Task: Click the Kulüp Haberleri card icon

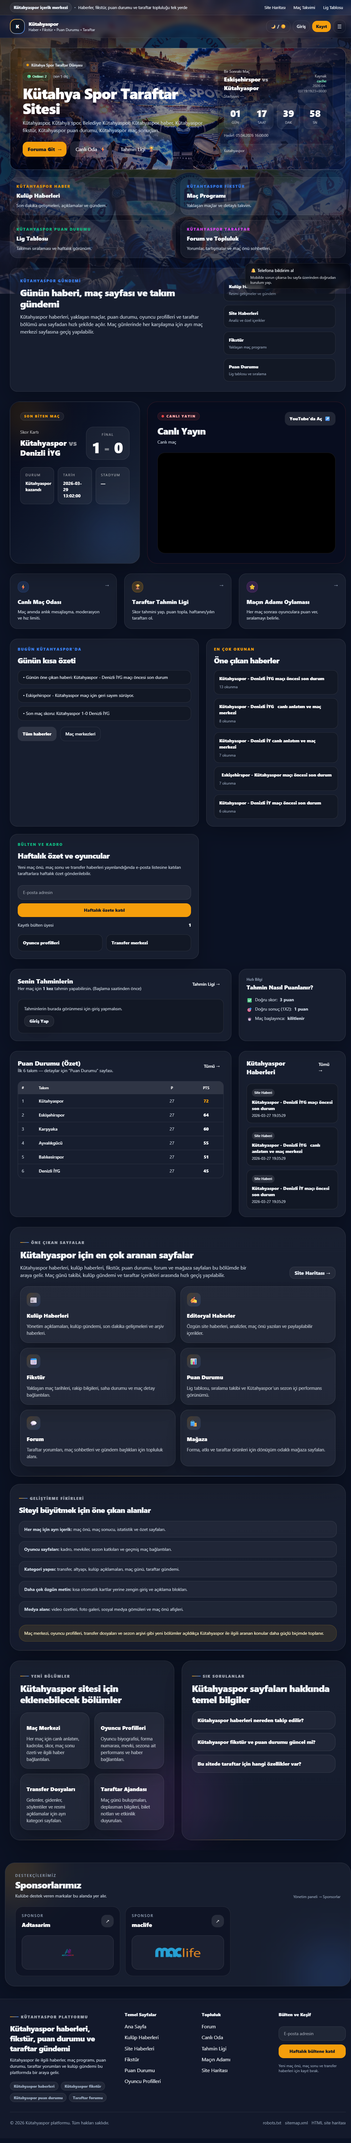Action: pyautogui.click(x=33, y=1299)
